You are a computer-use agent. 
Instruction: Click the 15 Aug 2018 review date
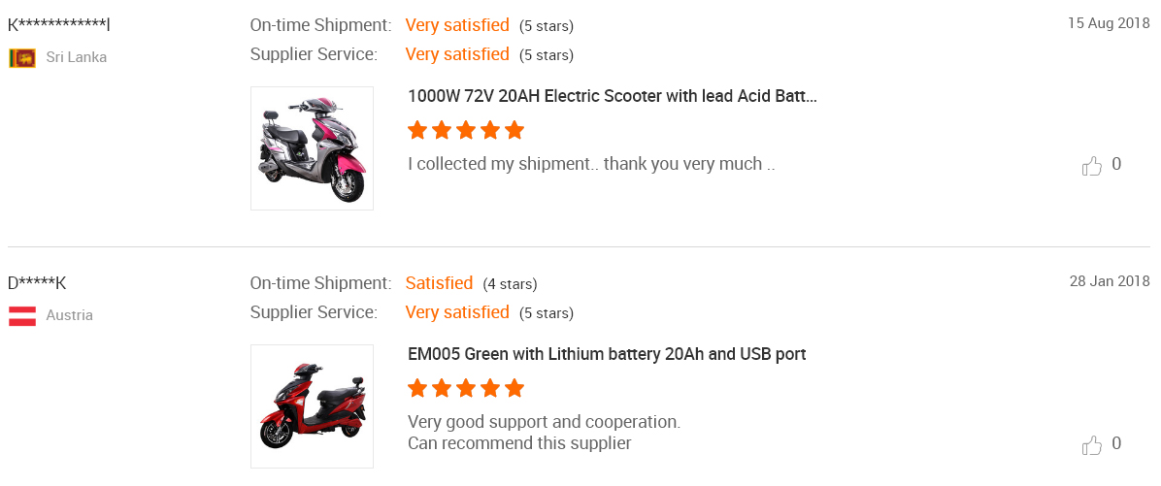(x=1109, y=23)
